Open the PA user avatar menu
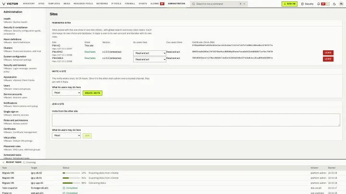The height and width of the screenshot is (194, 346). coord(341,4)
